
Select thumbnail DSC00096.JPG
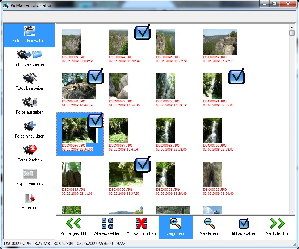click(x=79, y=130)
